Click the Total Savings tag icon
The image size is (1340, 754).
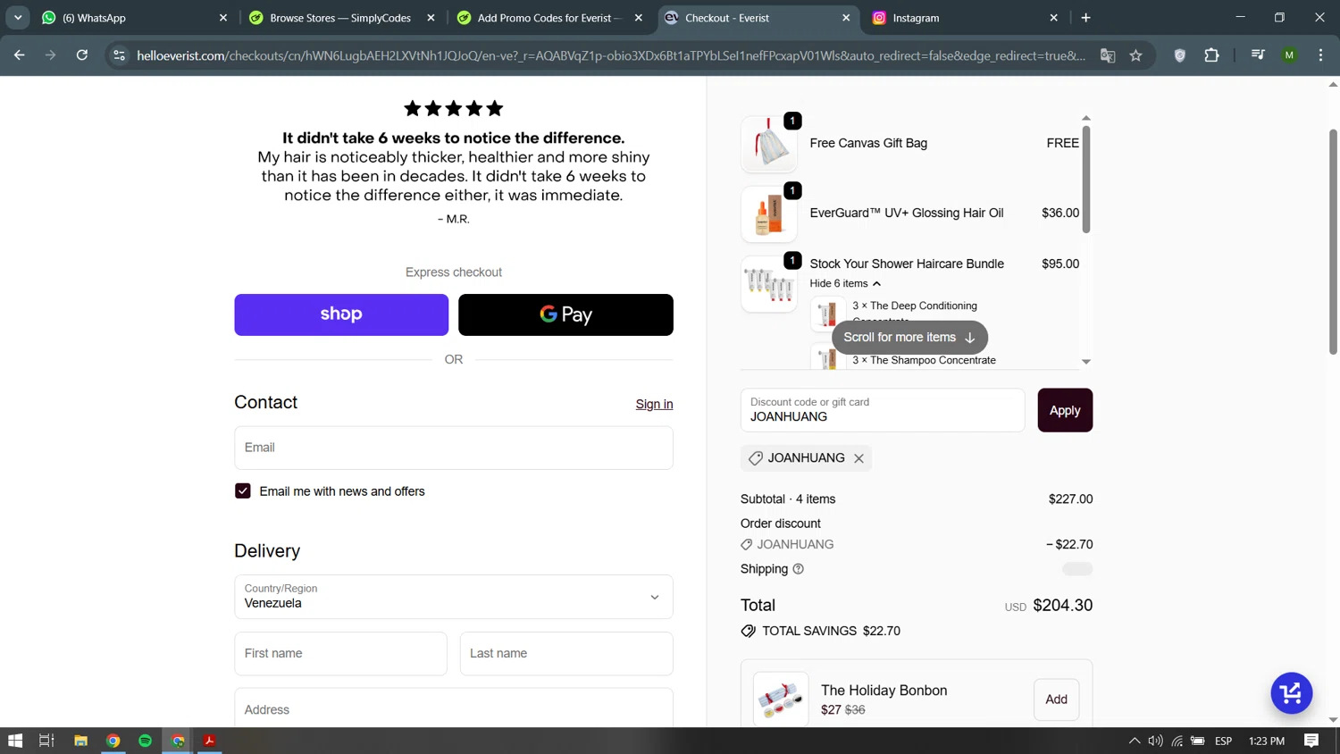point(749,631)
